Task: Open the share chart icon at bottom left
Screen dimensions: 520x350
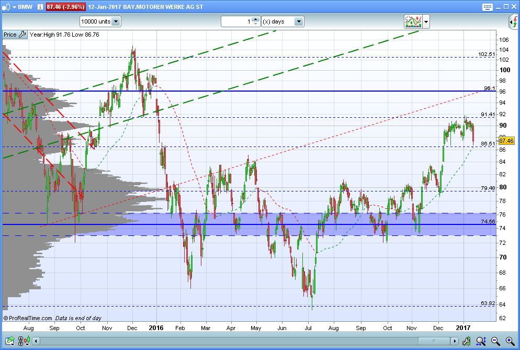Action: coord(9,341)
